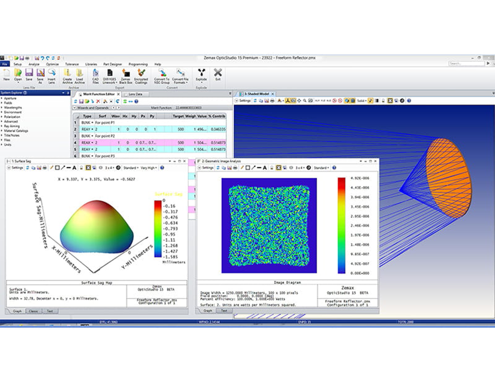
Task: Click the REAX operand cell in row 4
Action: point(87,142)
